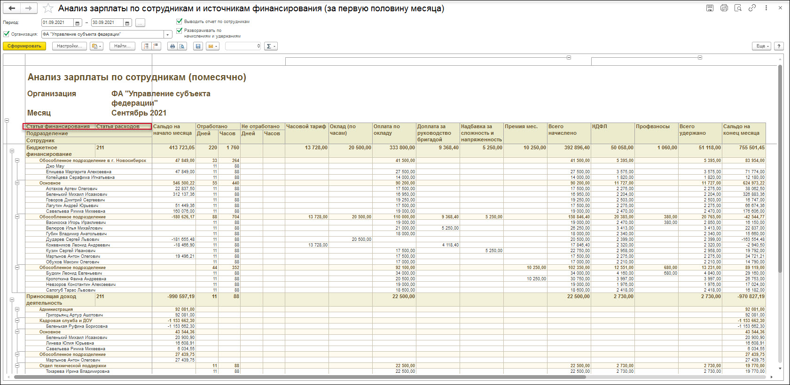This screenshot has height=385, width=790.
Task: Collapse the Администрация group
Action: [17, 309]
